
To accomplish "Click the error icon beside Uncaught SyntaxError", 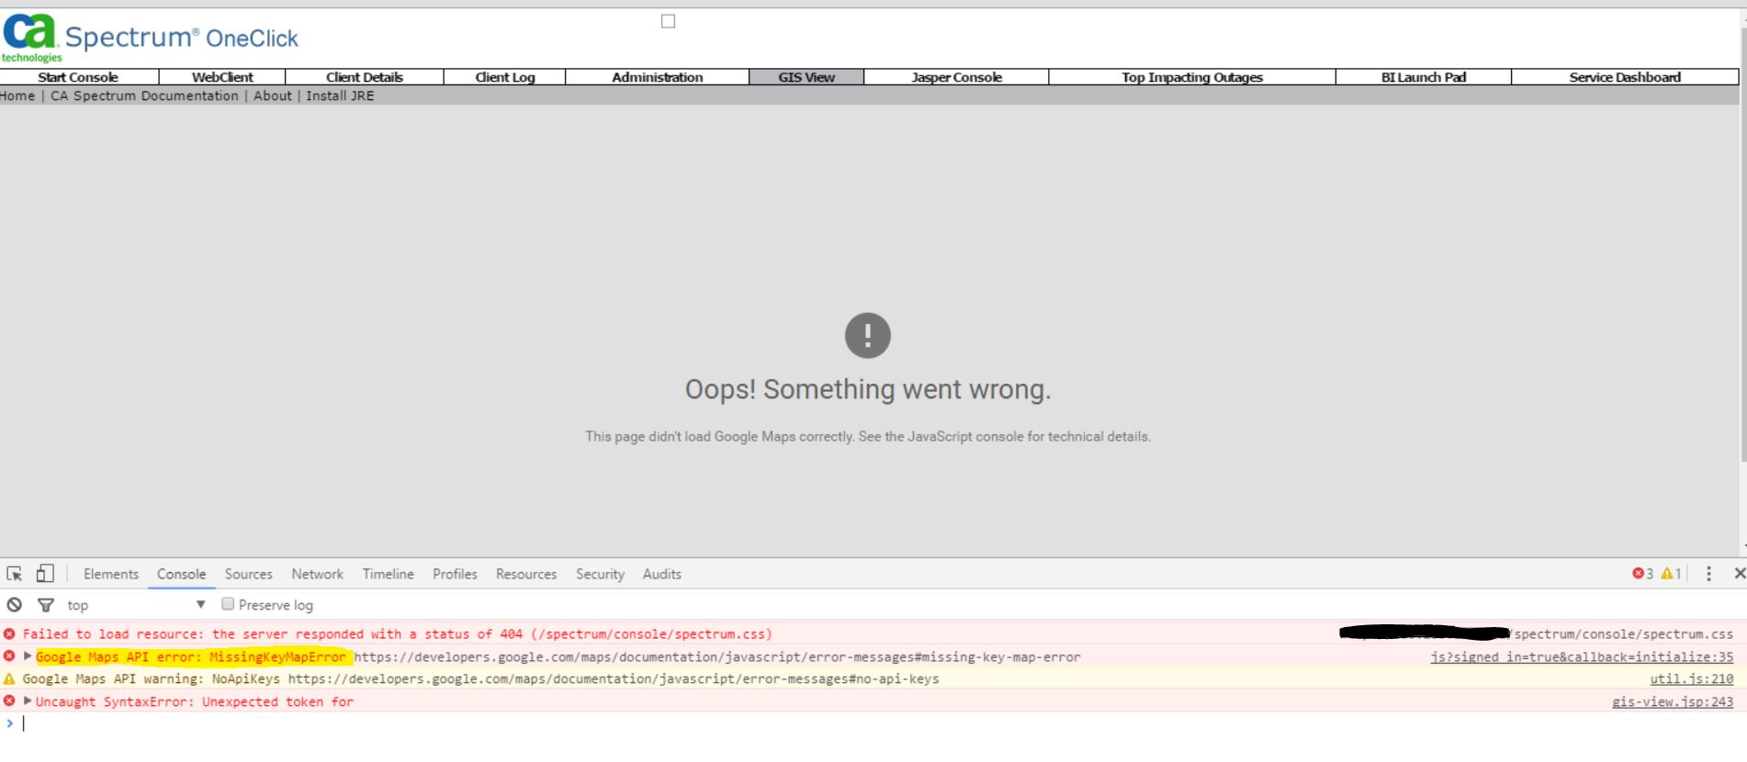I will coord(9,701).
